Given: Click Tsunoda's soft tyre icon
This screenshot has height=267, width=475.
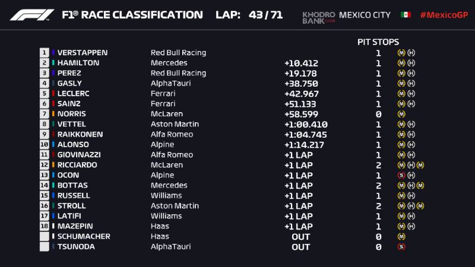Looking at the screenshot, I should 401,247.
